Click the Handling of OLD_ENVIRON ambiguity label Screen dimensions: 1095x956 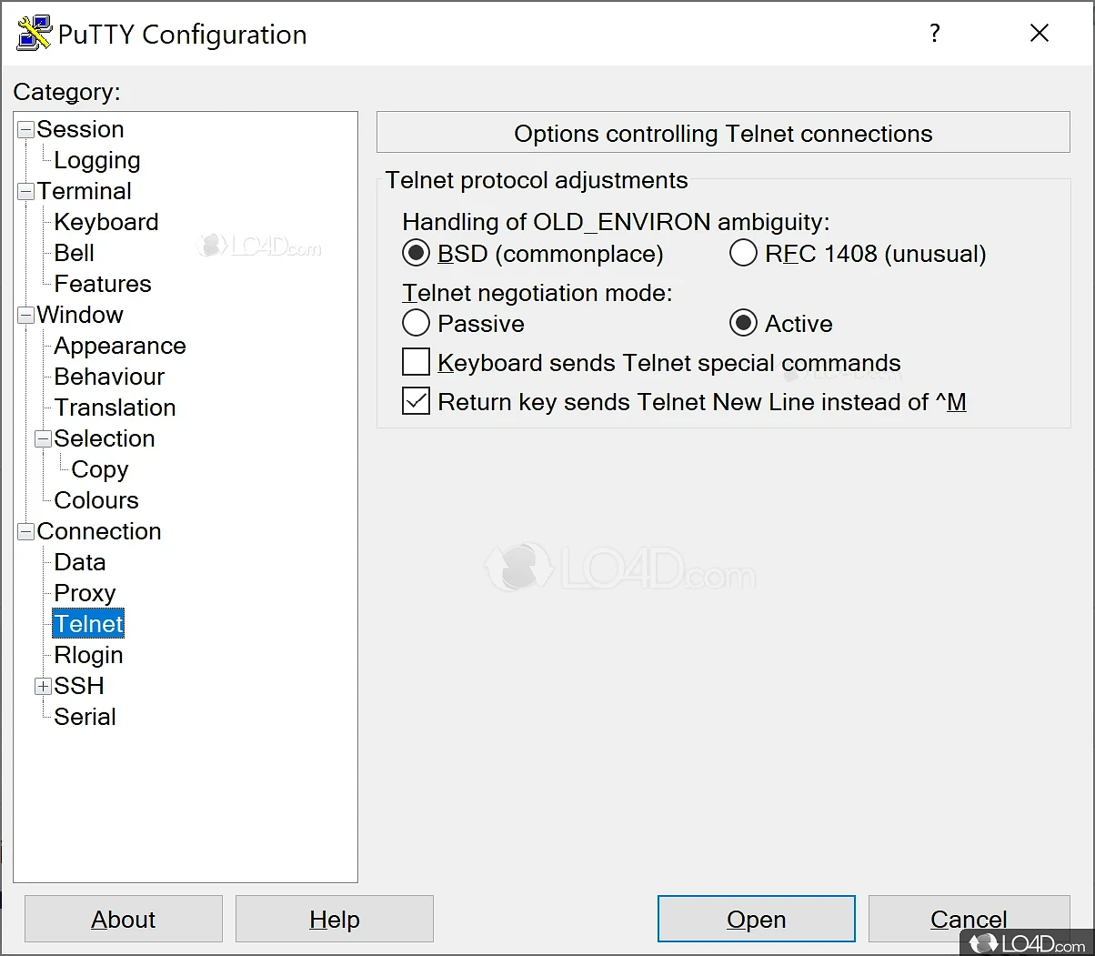coord(616,222)
